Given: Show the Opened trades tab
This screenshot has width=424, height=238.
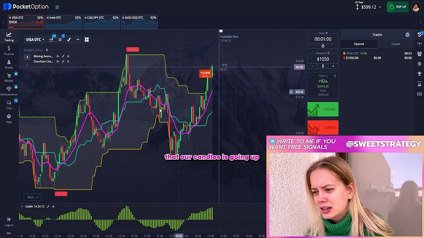Looking at the screenshot, I should 359,44.
